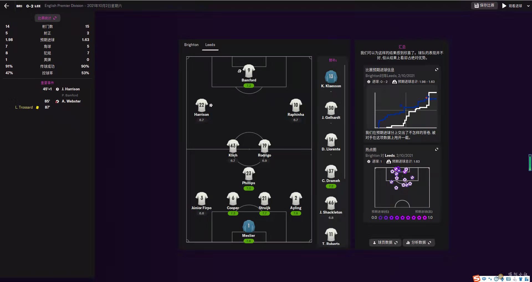The image size is (532, 282).
Task: Click the shot map pitch thumbnail
Action: (x=402, y=187)
